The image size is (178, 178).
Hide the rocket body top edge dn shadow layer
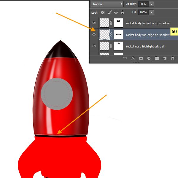(94, 34)
